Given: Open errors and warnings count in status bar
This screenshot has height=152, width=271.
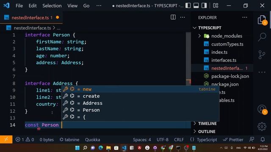Looking at the screenshot, I should [25, 139].
